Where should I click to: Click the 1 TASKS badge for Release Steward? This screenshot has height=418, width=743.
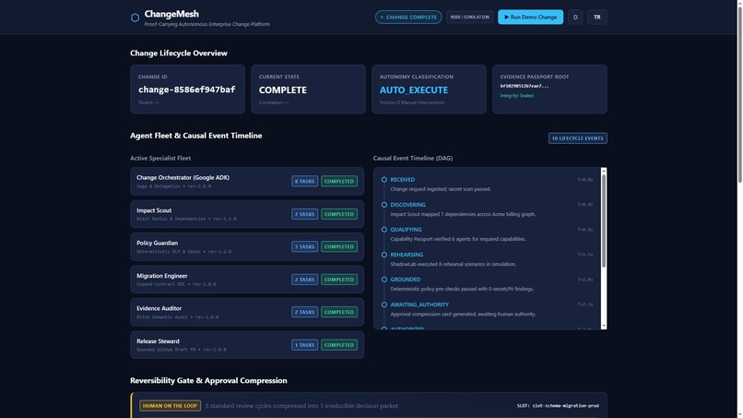tap(305, 345)
